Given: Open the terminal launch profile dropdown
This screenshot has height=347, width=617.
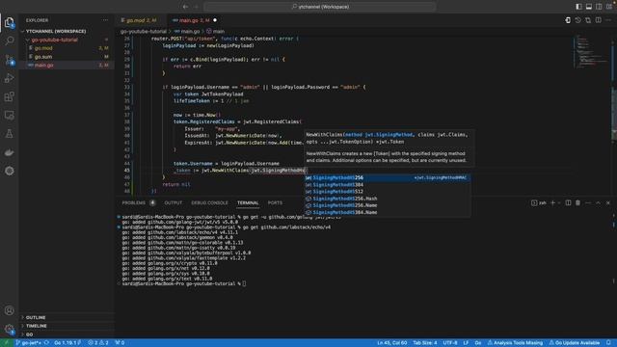Looking at the screenshot, I should pyautogui.click(x=559, y=203).
